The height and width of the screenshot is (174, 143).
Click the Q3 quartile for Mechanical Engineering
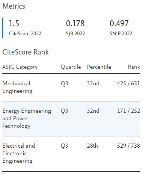coord(65,83)
